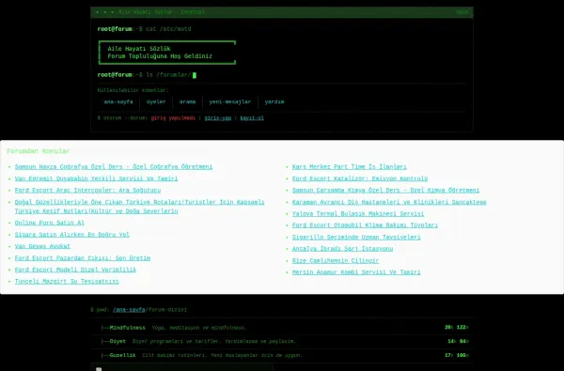
Task: Open Ford Escort Modeli Dizel Verimlilik topic
Action: point(75,270)
